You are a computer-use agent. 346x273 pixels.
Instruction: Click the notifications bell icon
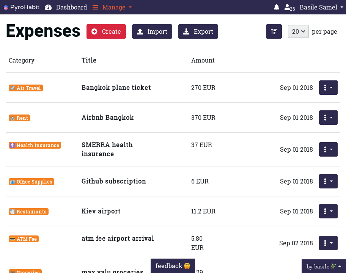pos(277,7)
